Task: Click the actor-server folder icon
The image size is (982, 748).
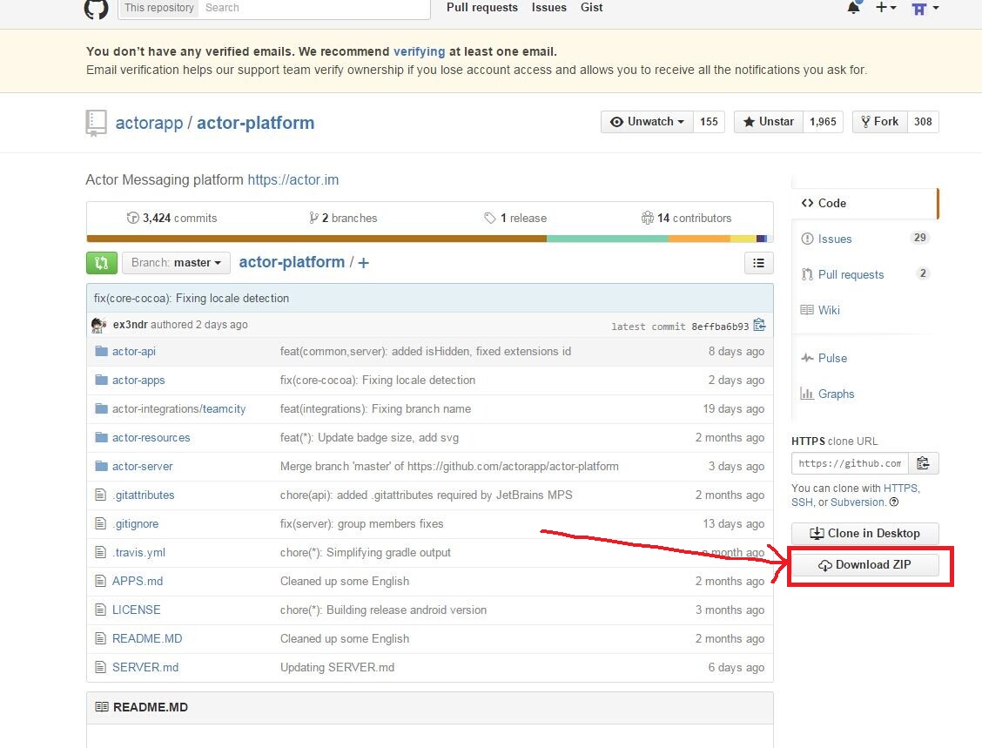Action: [x=101, y=466]
